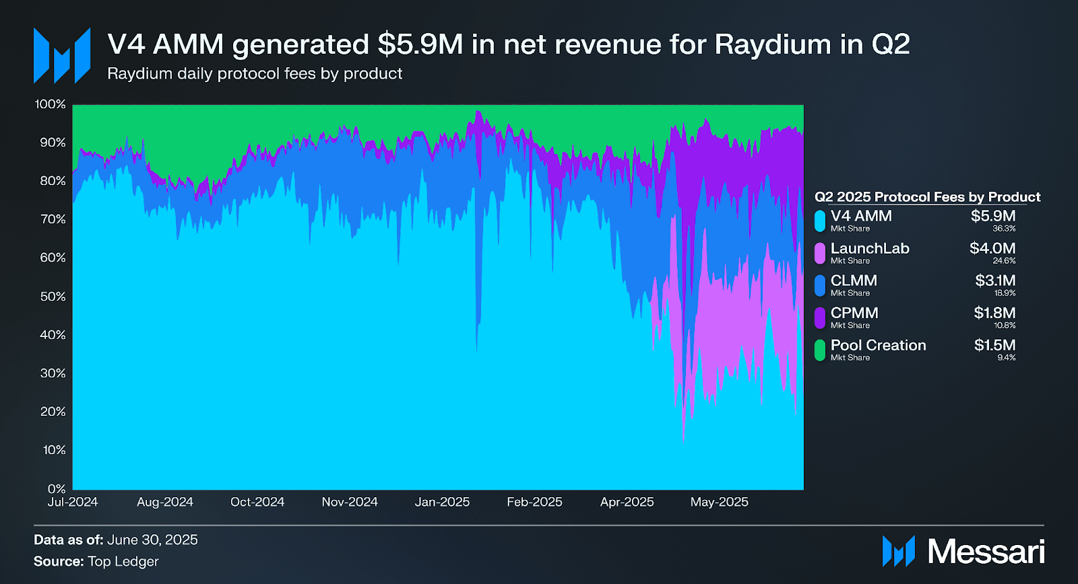Screen dimensions: 1078x584
Task: Click the 'Apr-2025' x-axis label
Action: click(627, 502)
